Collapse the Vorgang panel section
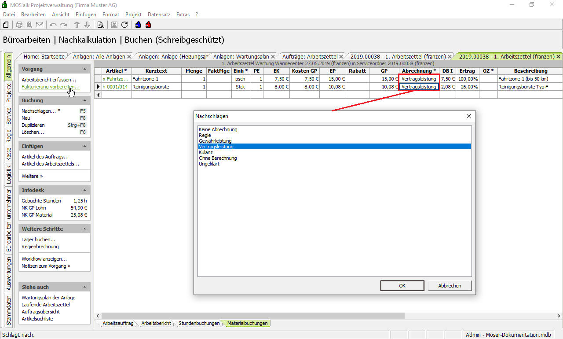Screen dimensions: 563x339 coord(84,69)
